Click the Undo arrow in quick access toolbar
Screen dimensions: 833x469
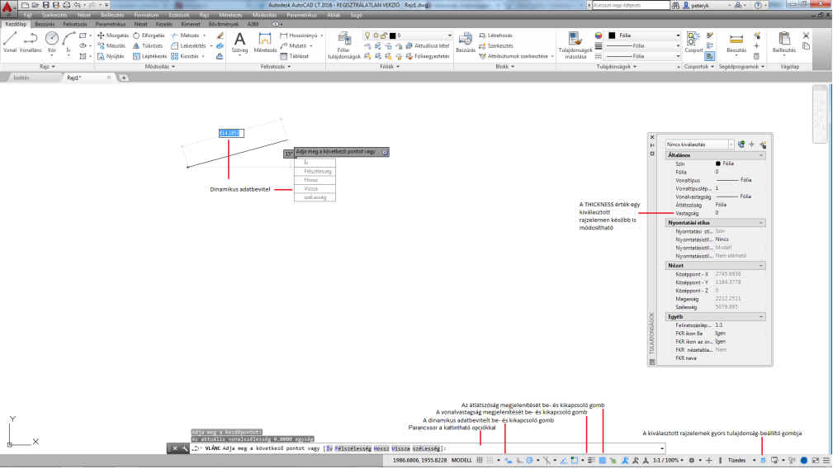pyautogui.click(x=77, y=5)
